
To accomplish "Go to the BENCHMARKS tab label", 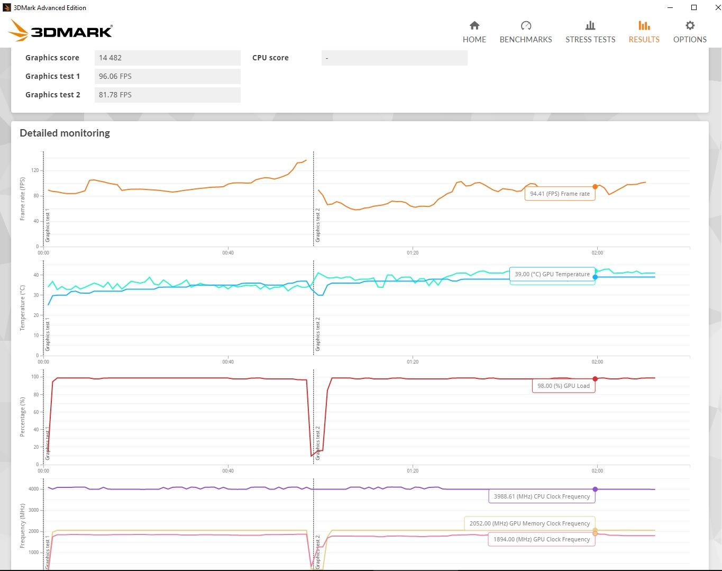I will 526,40.
